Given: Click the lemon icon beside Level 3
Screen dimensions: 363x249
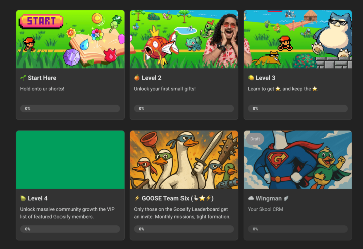Looking at the screenshot, I should (251, 78).
